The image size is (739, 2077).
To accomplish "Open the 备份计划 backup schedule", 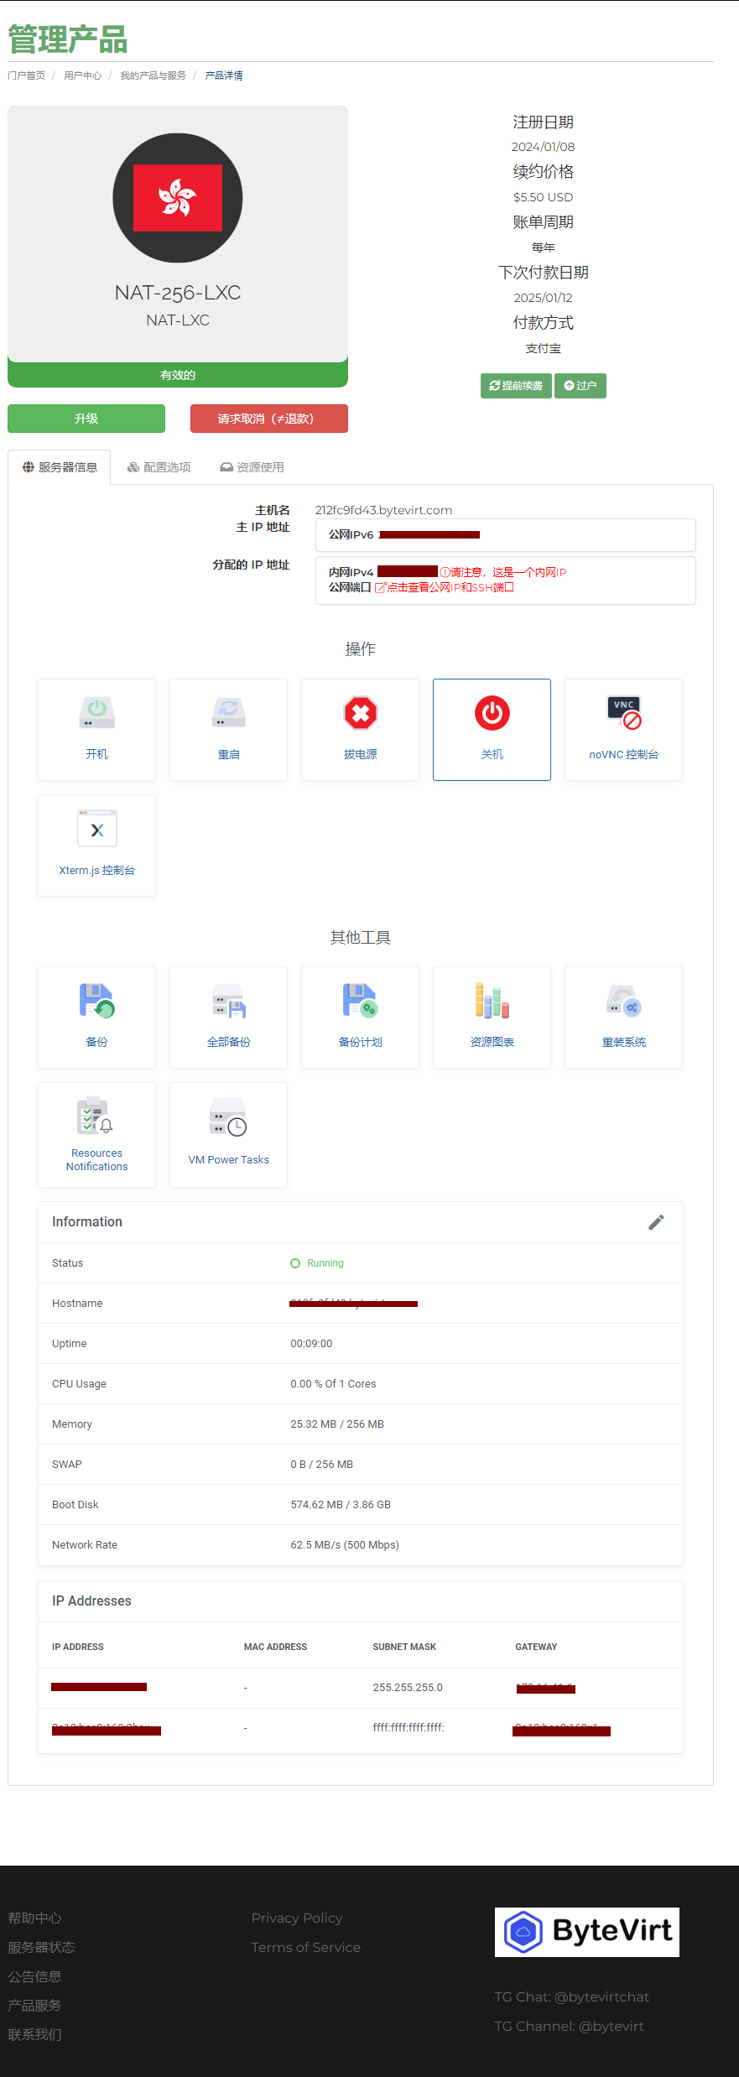I will point(360,1002).
